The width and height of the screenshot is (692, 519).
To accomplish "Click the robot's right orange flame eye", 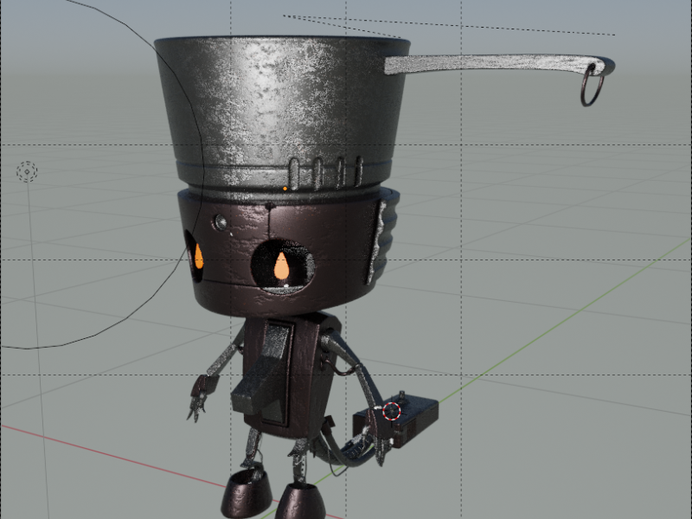I will [x=281, y=269].
